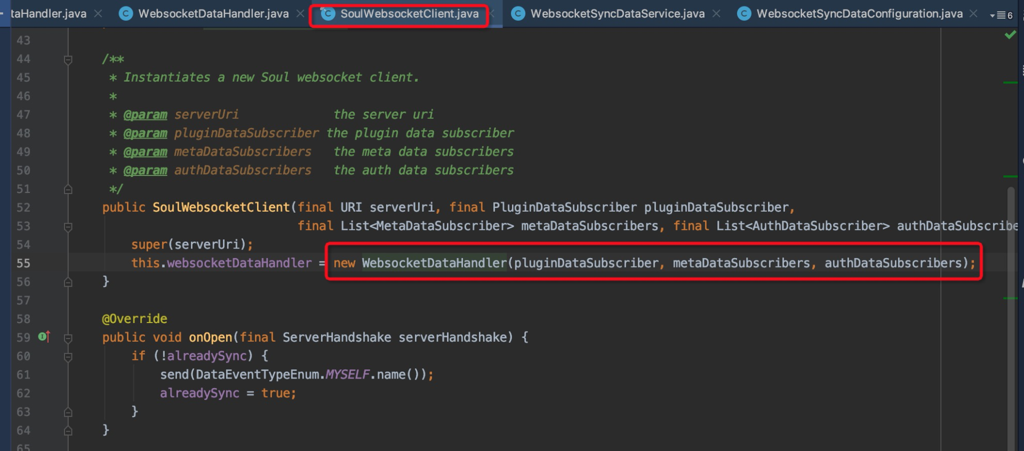Click DataEventTypeEnum on line 61
The image size is (1024, 451).
(x=258, y=375)
